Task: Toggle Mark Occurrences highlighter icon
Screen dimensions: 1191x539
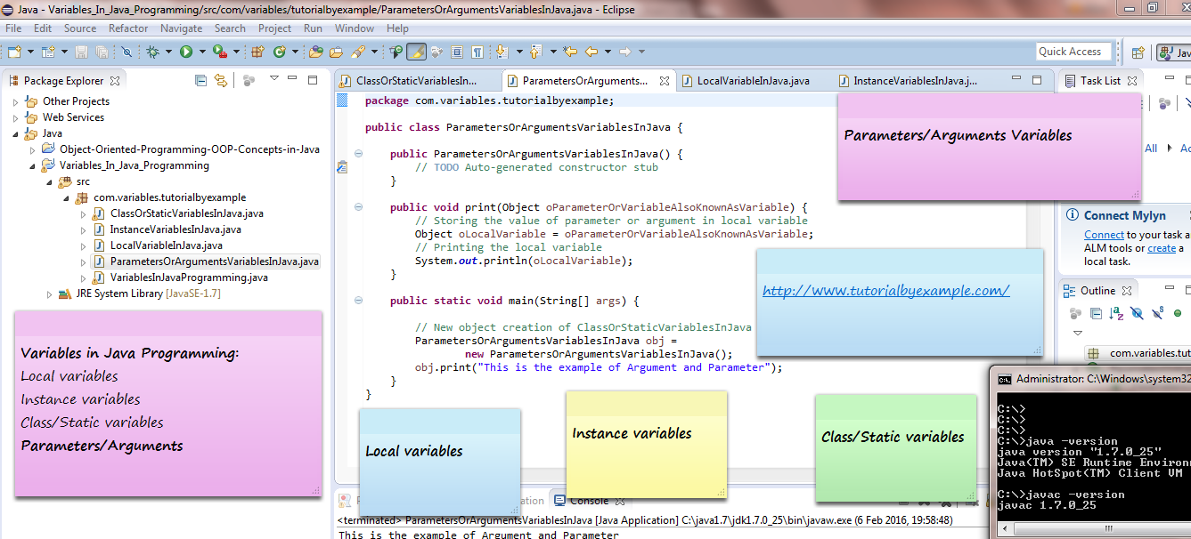Action: [x=416, y=52]
